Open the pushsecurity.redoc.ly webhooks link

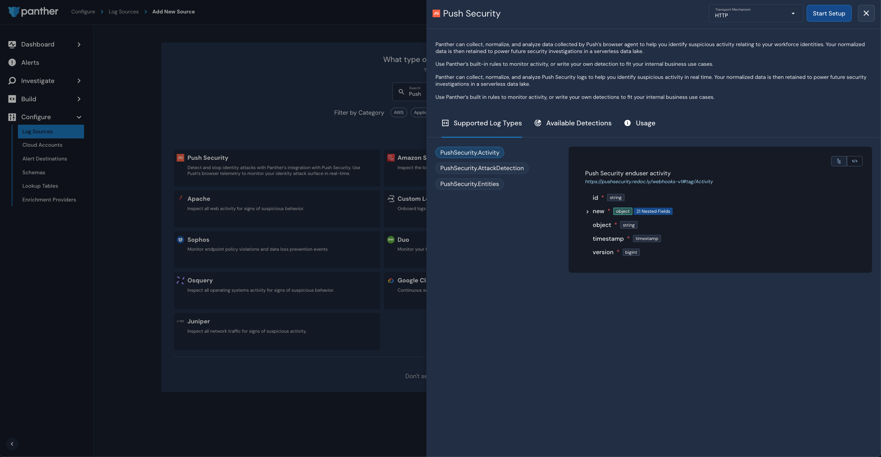point(649,181)
